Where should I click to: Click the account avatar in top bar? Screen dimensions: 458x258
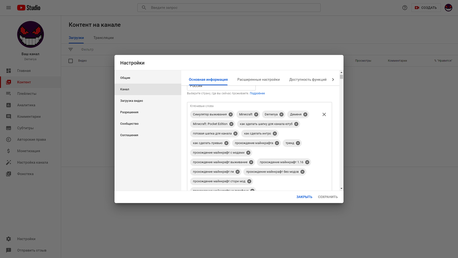point(448,8)
